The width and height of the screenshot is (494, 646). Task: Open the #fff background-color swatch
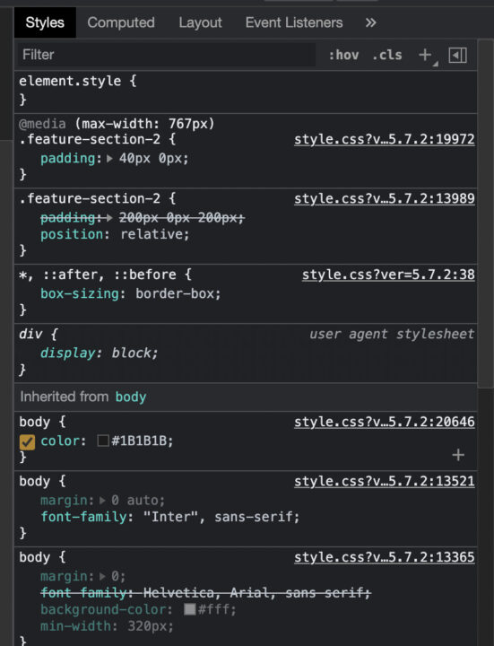point(190,609)
